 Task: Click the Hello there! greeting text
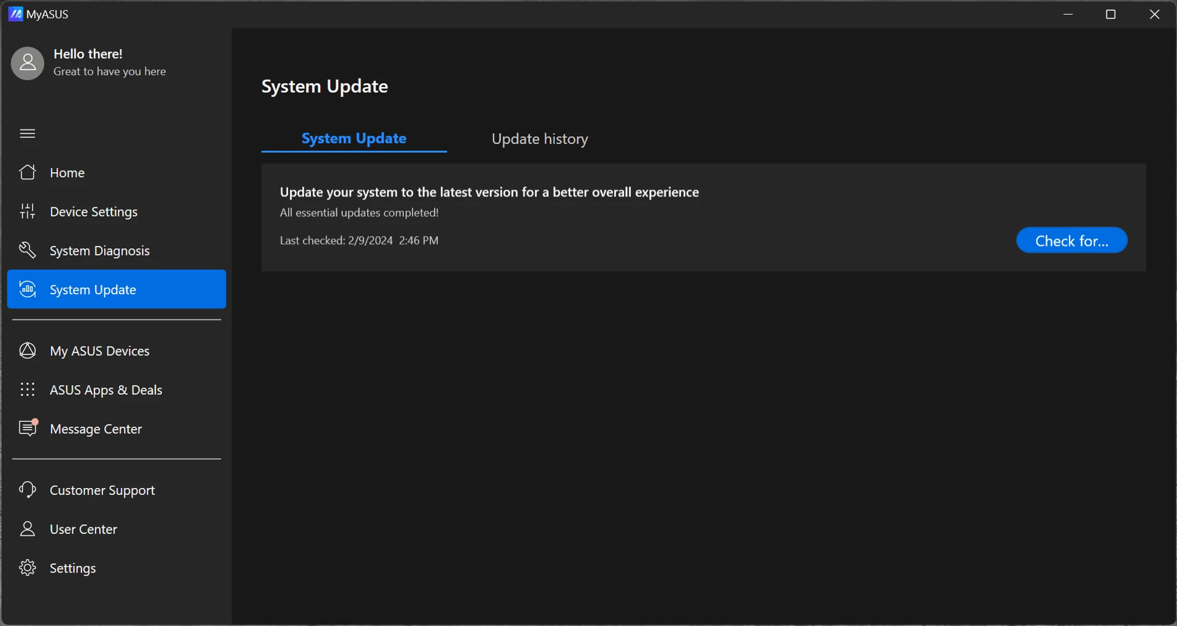coord(88,54)
